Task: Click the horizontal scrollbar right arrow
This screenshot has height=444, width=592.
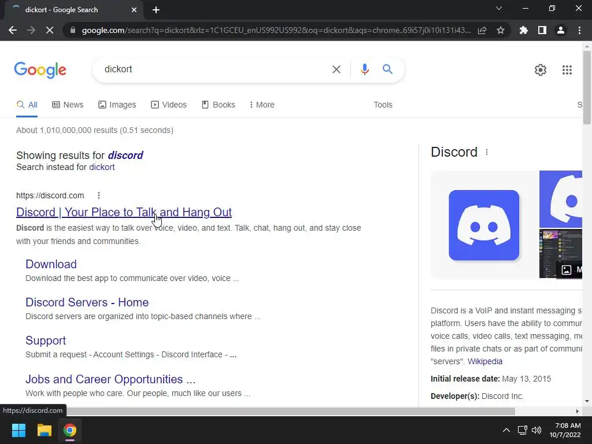Action: (x=578, y=411)
